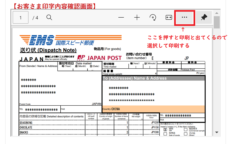Click the checked Gift checkbox
The image size is (231, 144).
coord(165,130)
